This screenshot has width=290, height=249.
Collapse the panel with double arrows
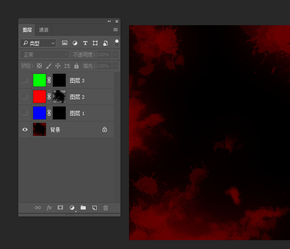click(109, 21)
